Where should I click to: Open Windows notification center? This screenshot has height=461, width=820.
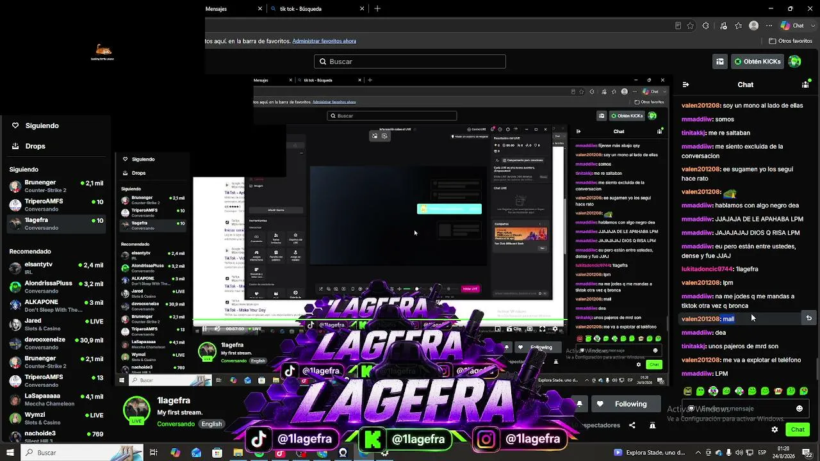coord(808,453)
